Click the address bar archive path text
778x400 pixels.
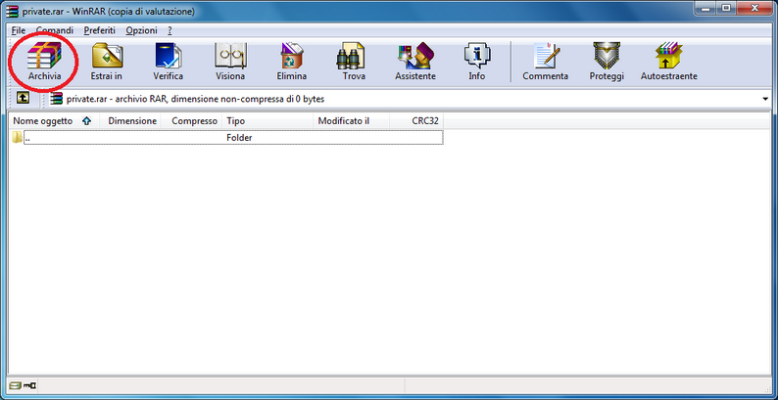(x=195, y=99)
